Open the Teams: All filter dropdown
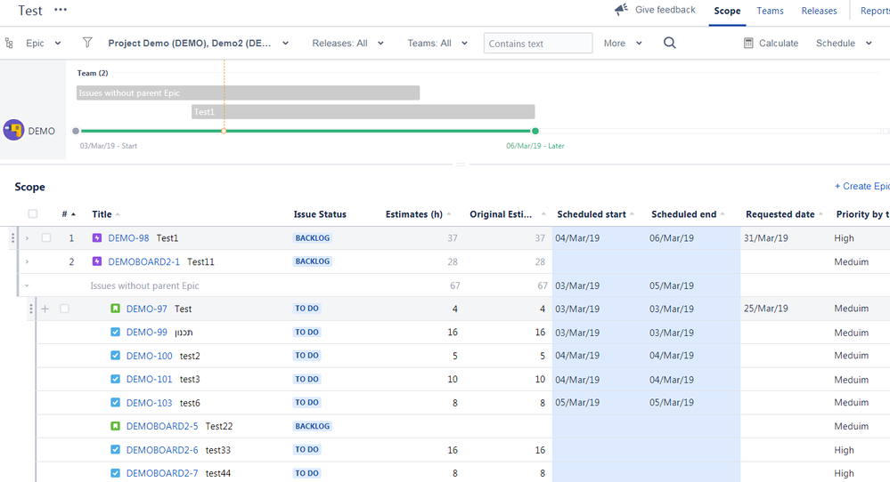The image size is (890, 482). tap(437, 43)
